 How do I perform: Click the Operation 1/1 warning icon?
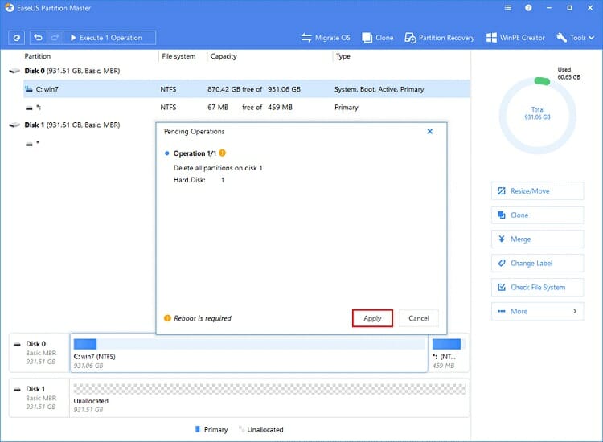(223, 153)
